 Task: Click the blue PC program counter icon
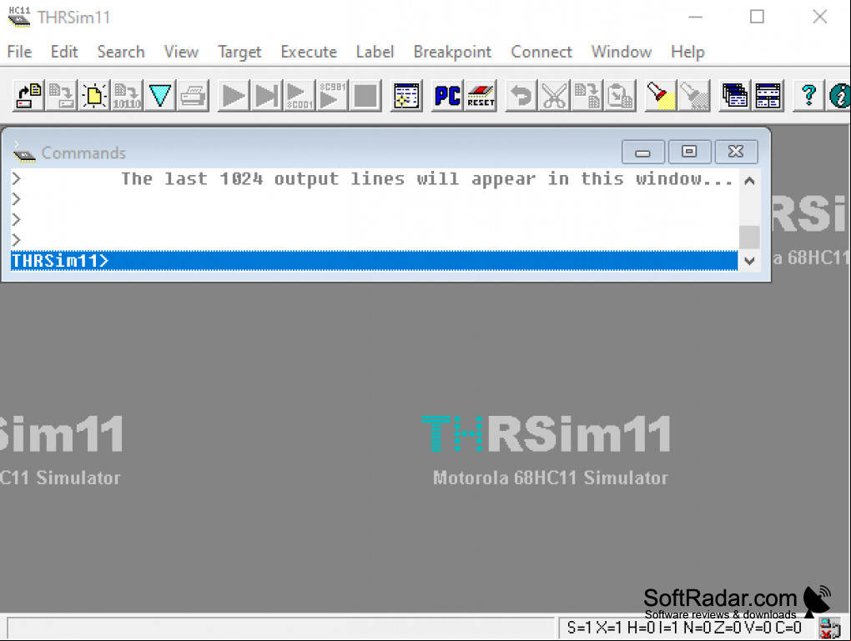click(x=447, y=96)
